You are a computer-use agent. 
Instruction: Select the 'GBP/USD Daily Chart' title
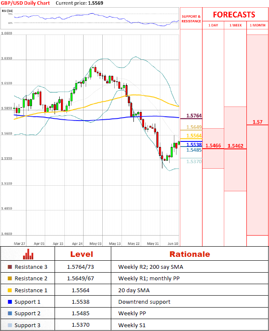[x=25, y=3]
